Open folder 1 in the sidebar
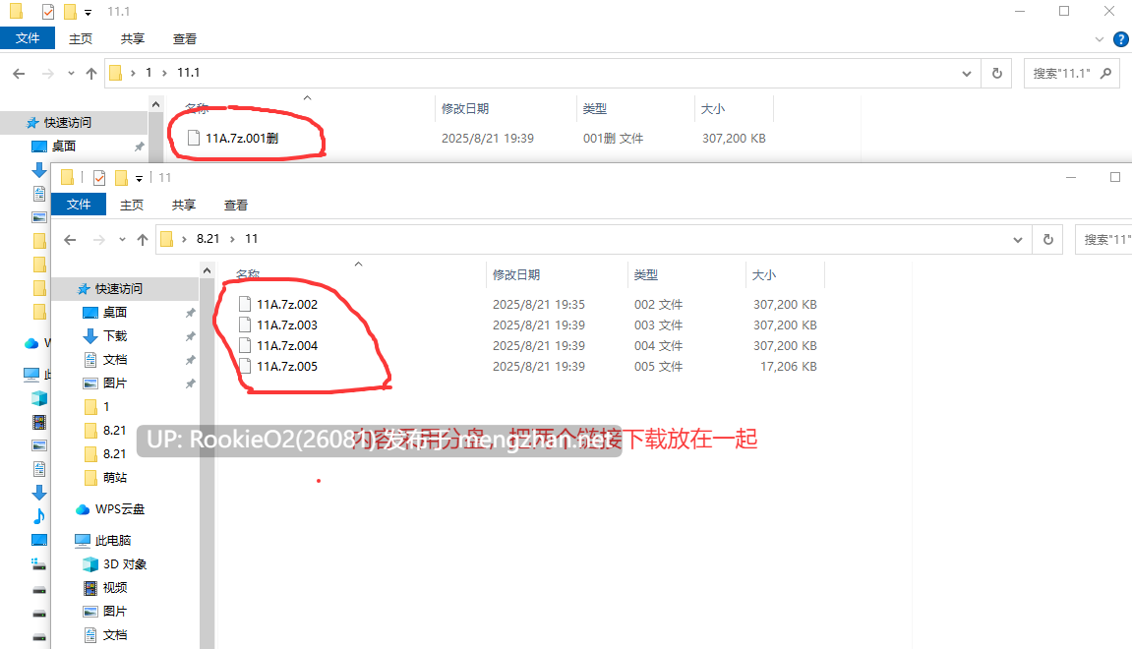The image size is (1132, 649). click(106, 407)
